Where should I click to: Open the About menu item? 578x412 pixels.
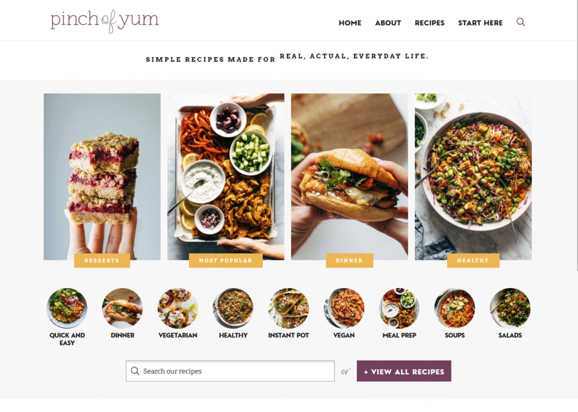click(388, 23)
